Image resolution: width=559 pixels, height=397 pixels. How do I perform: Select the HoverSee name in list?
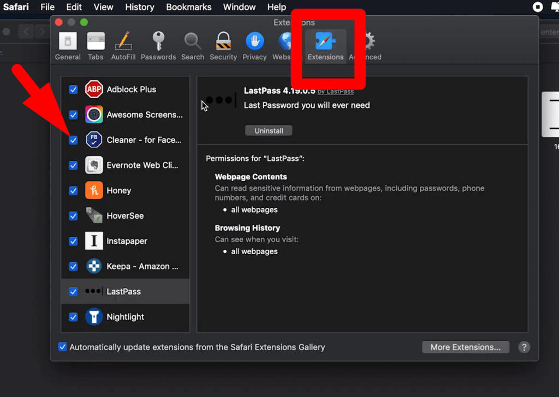(x=125, y=216)
